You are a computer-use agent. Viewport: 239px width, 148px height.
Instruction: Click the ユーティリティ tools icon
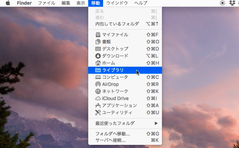click(98, 113)
